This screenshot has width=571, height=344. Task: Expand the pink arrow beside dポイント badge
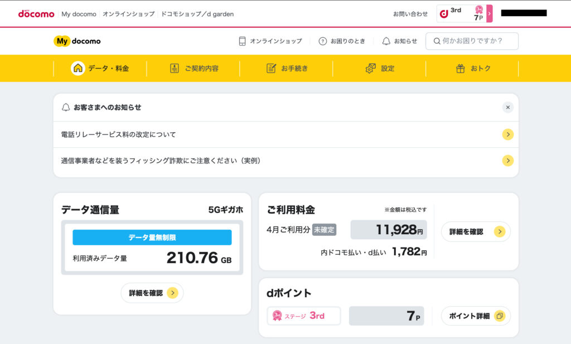click(x=490, y=13)
